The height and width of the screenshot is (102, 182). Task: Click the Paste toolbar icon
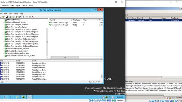coord(30,17)
